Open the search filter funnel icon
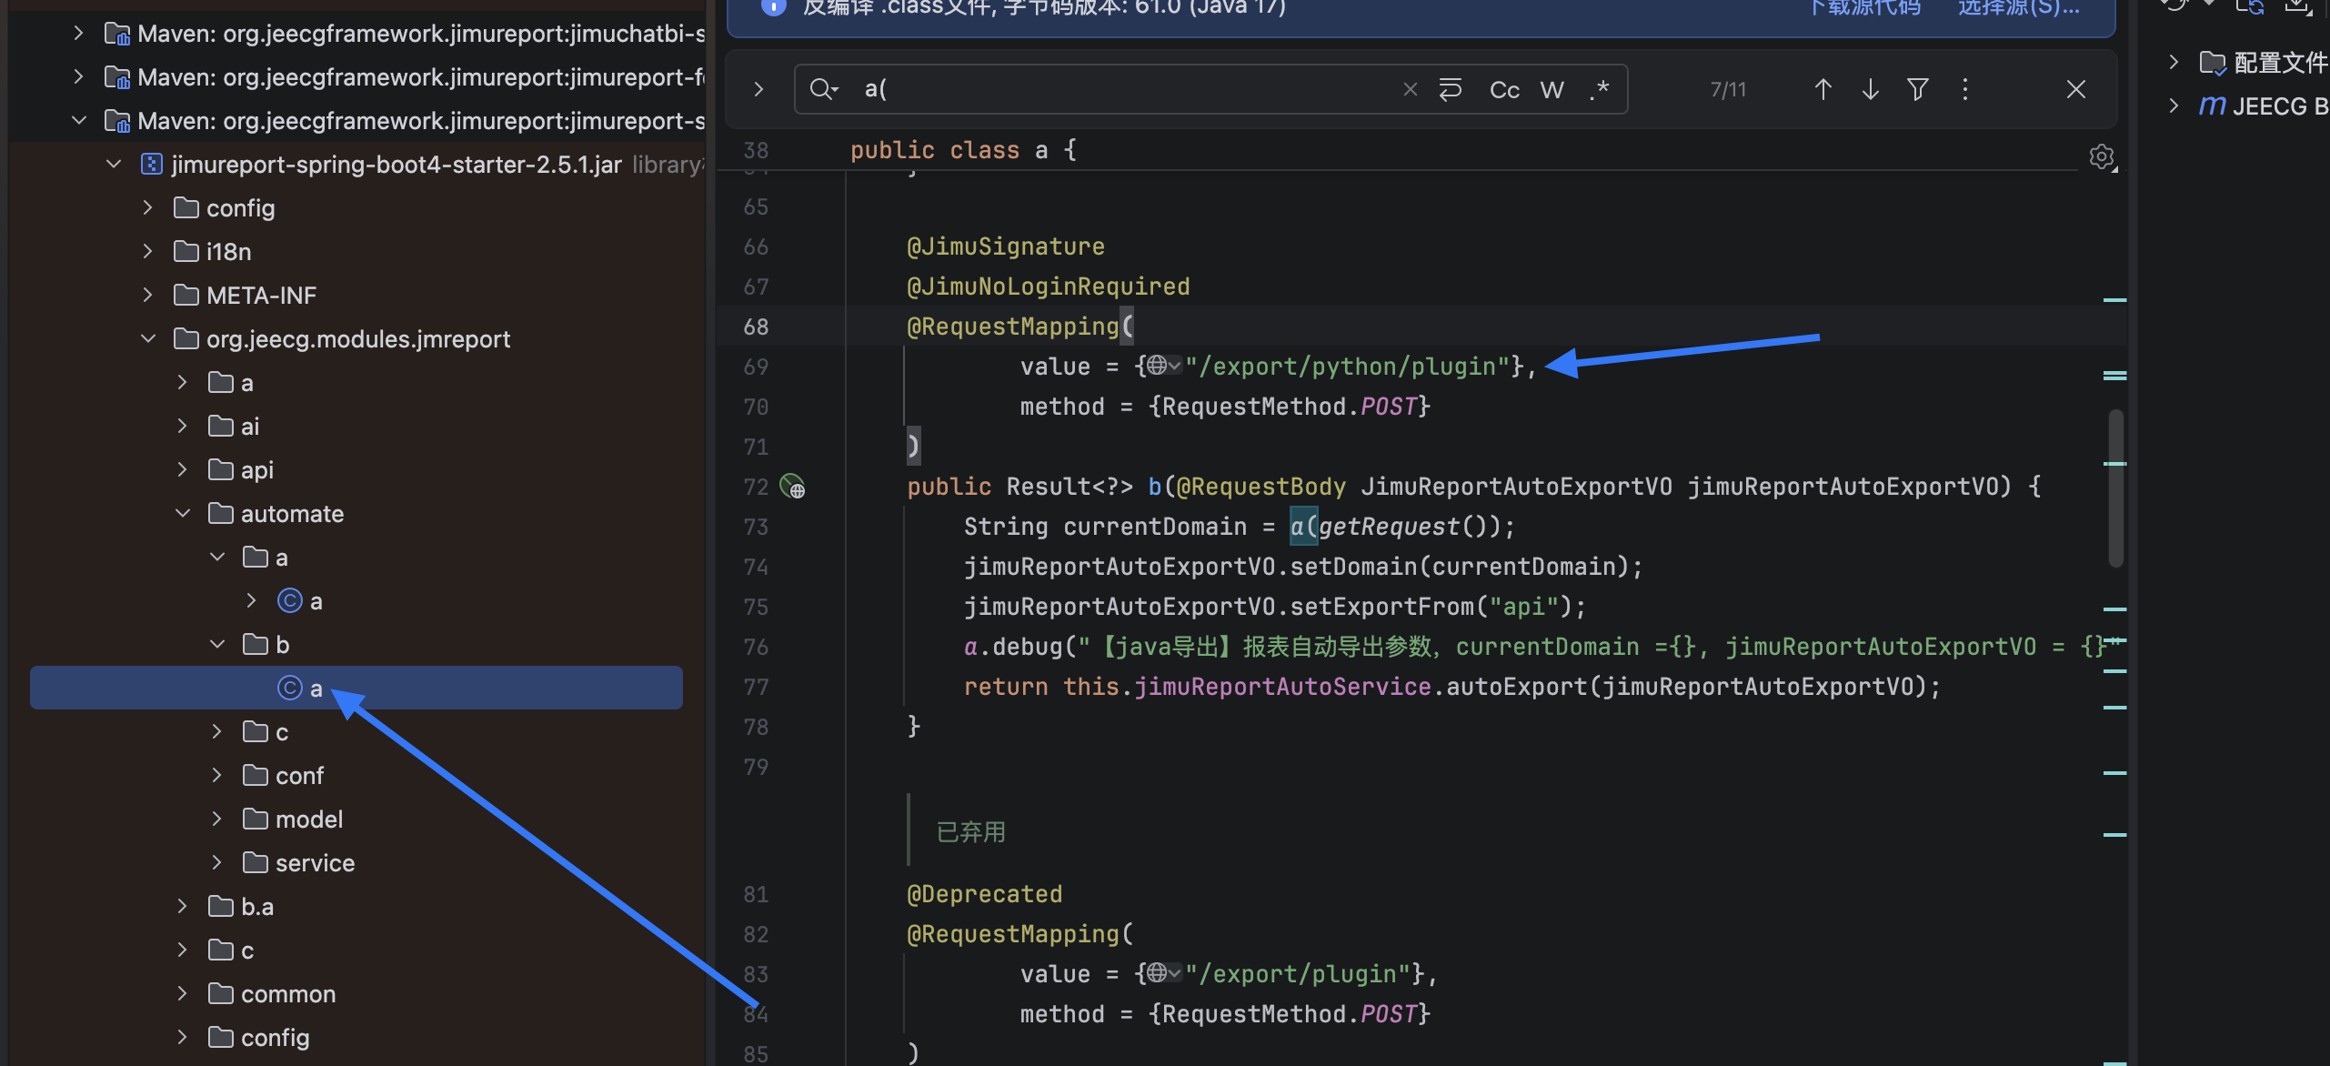Screen dimensions: 2330x1066 point(1917,89)
